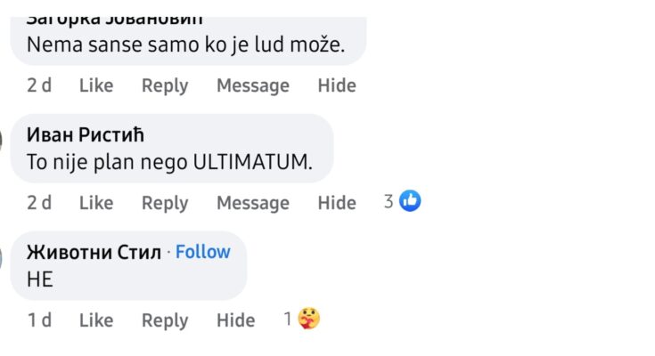
Task: Open the Животни Стил page name
Action: click(x=94, y=253)
